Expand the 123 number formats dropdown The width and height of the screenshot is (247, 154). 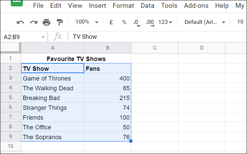pyautogui.click(x=165, y=22)
